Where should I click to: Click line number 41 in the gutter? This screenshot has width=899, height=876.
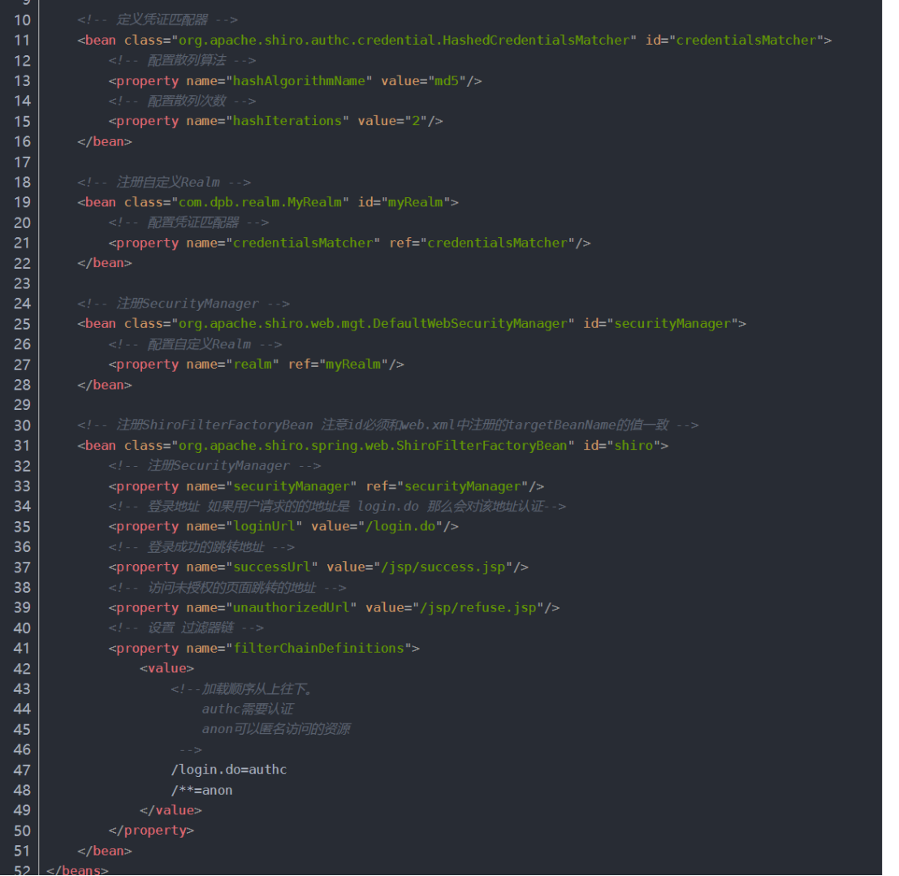click(x=22, y=649)
